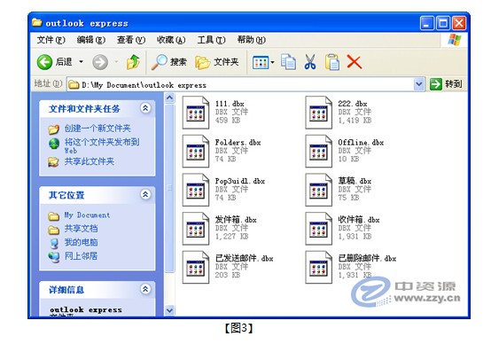This screenshot has width=491, height=344.
Task: Expand the address bar dropdown
Action: point(419,84)
